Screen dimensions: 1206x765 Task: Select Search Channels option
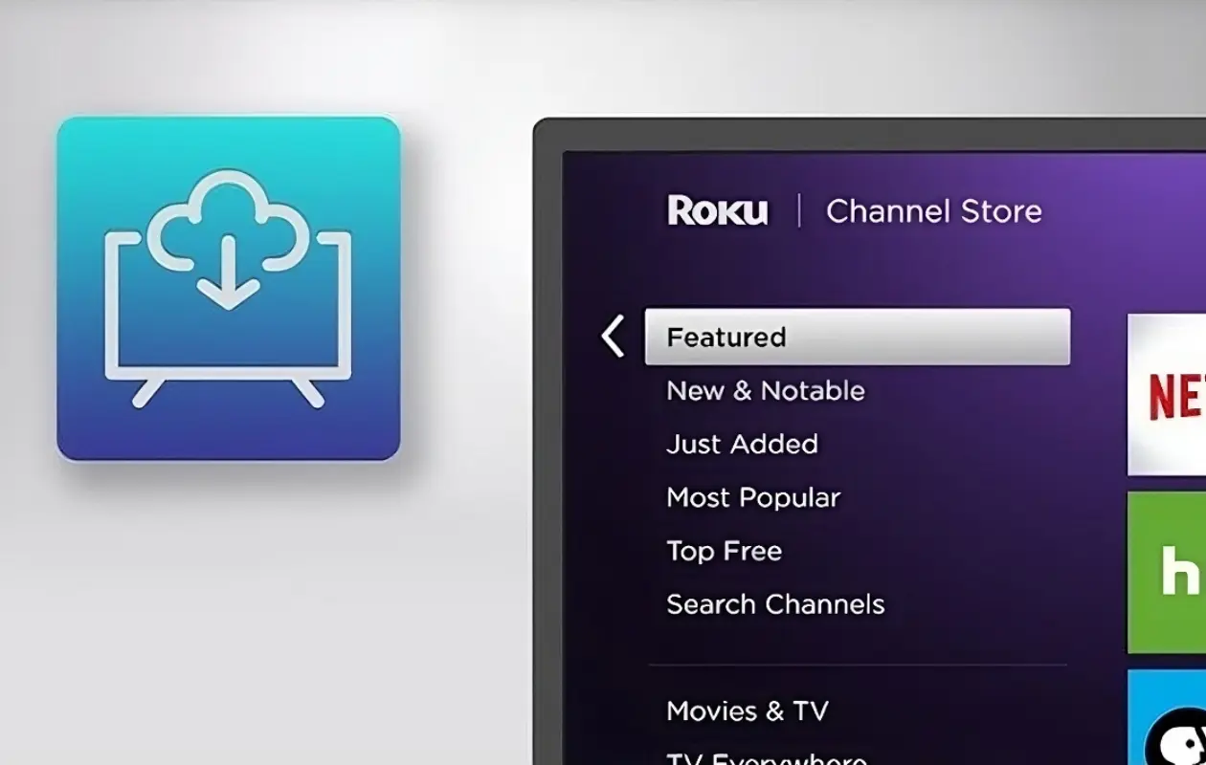coord(775,605)
